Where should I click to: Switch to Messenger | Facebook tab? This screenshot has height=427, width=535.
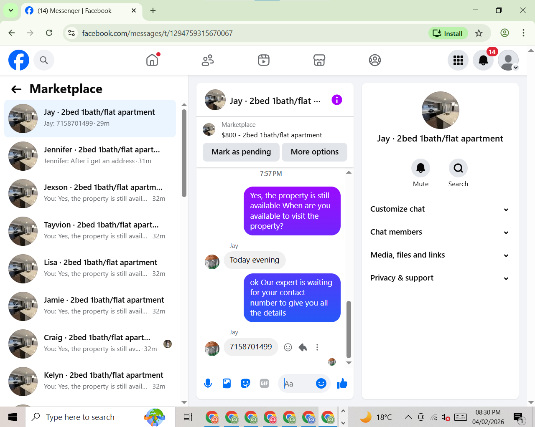(x=81, y=11)
